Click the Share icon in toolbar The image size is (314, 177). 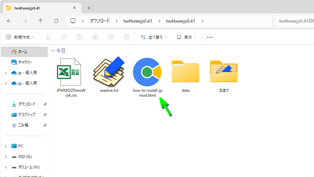[111, 37]
